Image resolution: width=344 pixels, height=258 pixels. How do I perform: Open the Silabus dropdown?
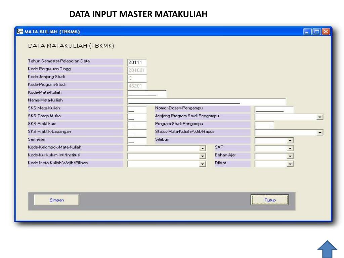[x=290, y=141]
